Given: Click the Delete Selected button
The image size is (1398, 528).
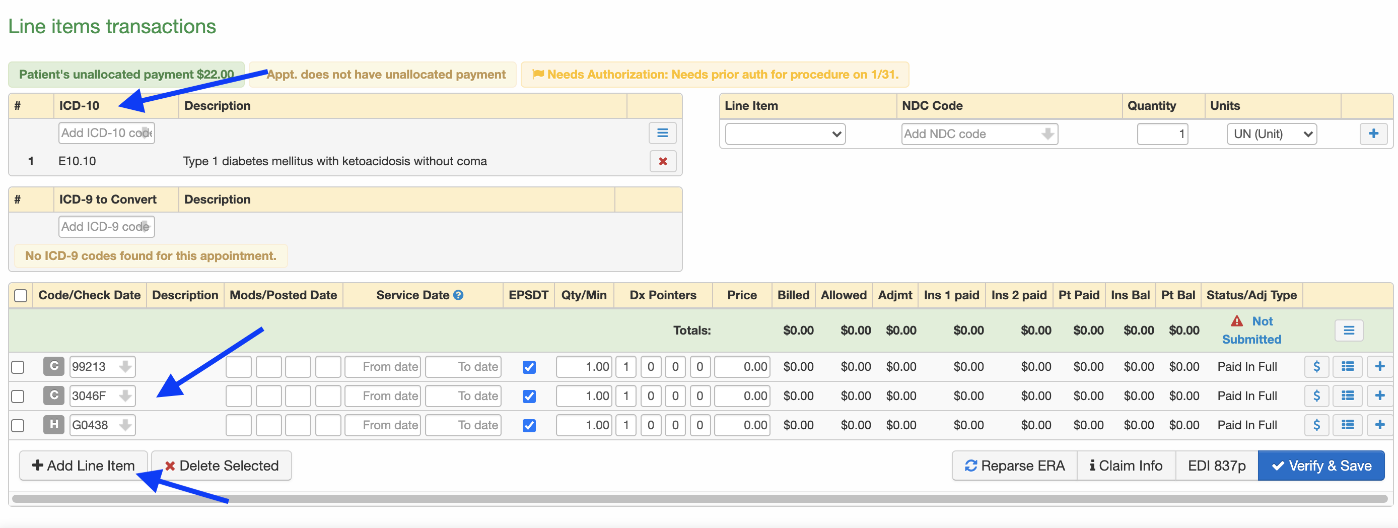Looking at the screenshot, I should (x=222, y=466).
